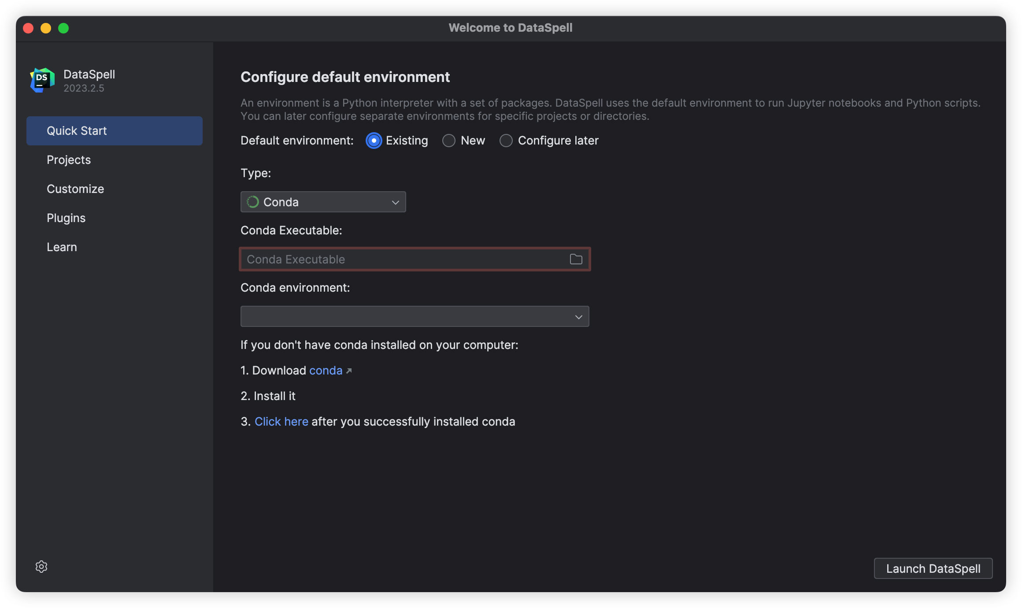This screenshot has height=608, width=1022.
Task: Select the Existing environment radio button
Action: [374, 141]
